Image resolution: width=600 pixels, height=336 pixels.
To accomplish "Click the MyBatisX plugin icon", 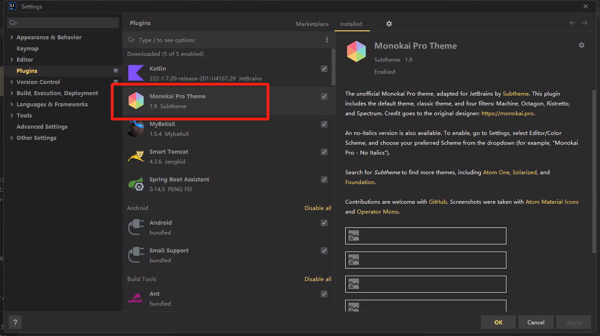I will [136, 129].
